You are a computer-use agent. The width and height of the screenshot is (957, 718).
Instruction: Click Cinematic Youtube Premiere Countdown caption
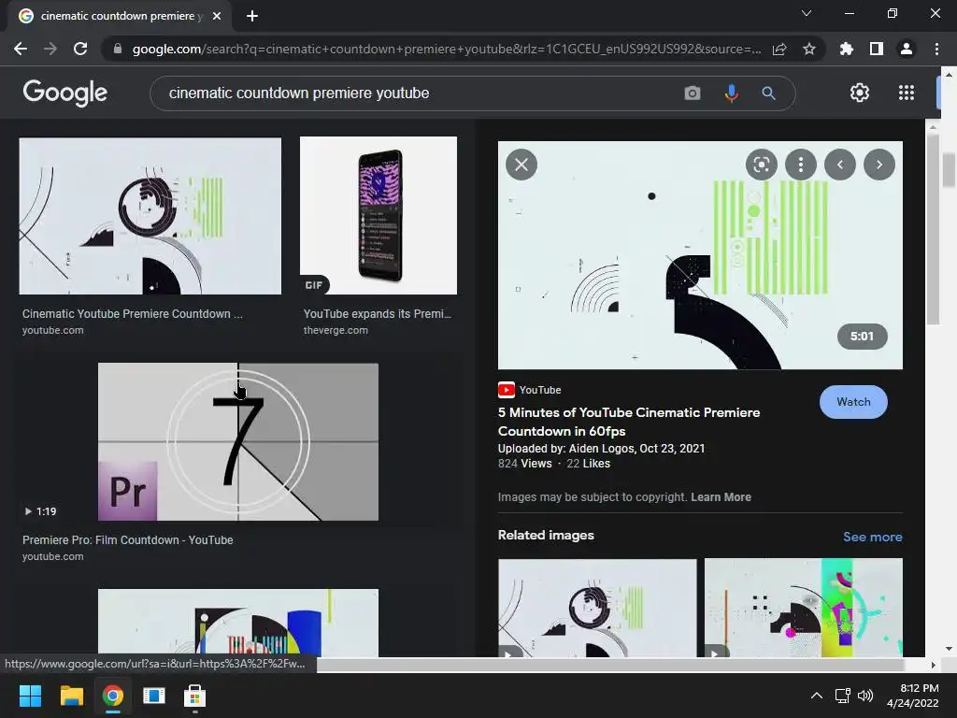coord(133,314)
